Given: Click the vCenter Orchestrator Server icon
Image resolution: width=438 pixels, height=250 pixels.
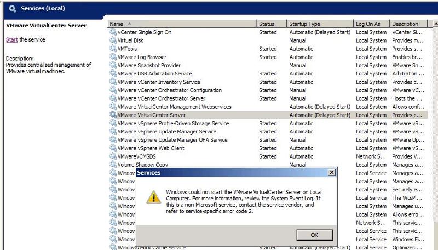Looking at the screenshot, I should (x=113, y=98).
